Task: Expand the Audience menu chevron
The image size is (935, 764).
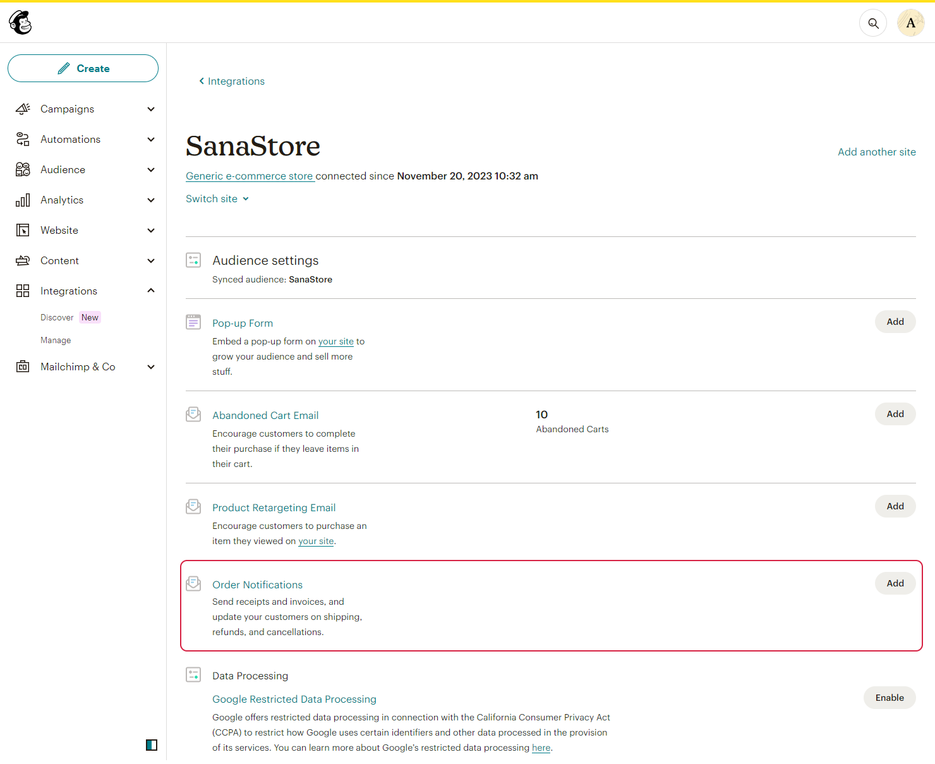Action: coord(151,169)
